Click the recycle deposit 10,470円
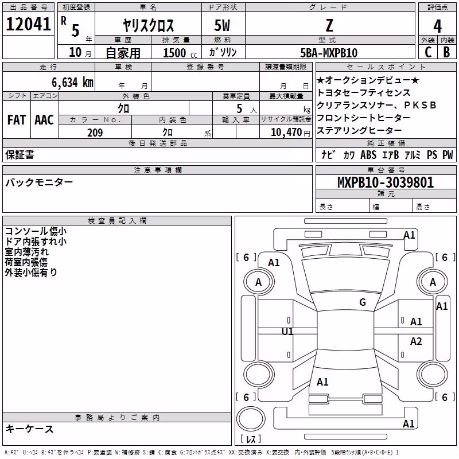 coord(290,133)
